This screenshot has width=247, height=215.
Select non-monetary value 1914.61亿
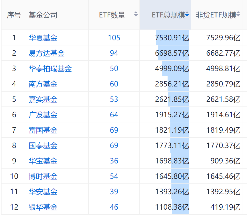click(223, 115)
